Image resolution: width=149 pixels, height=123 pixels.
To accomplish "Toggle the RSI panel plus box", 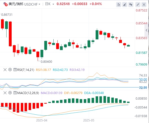I will tap(15, 70).
